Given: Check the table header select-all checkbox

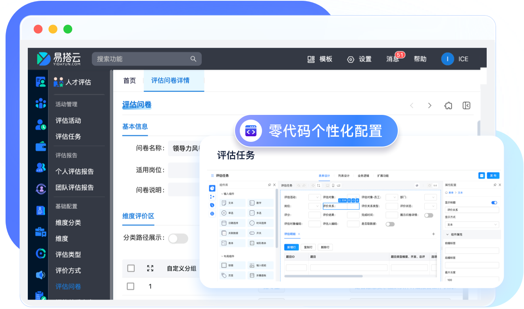Looking at the screenshot, I should [x=131, y=268].
